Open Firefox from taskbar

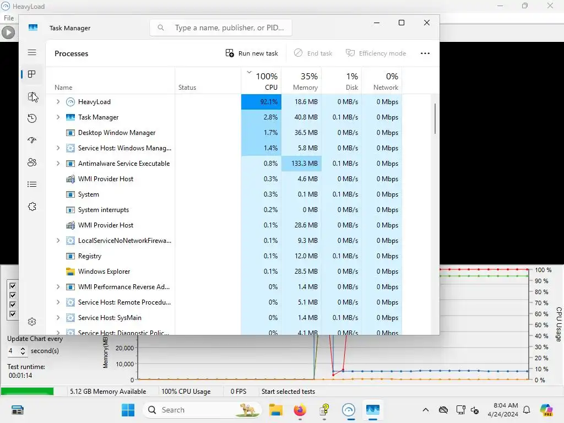pos(300,410)
